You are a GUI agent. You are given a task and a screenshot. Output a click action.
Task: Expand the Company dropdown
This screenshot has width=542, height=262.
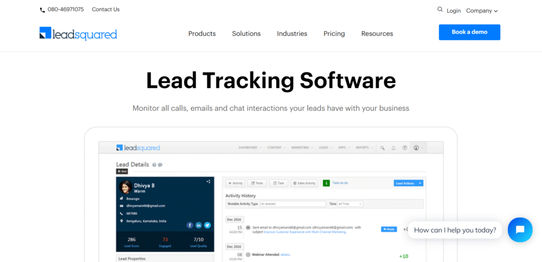pos(482,11)
